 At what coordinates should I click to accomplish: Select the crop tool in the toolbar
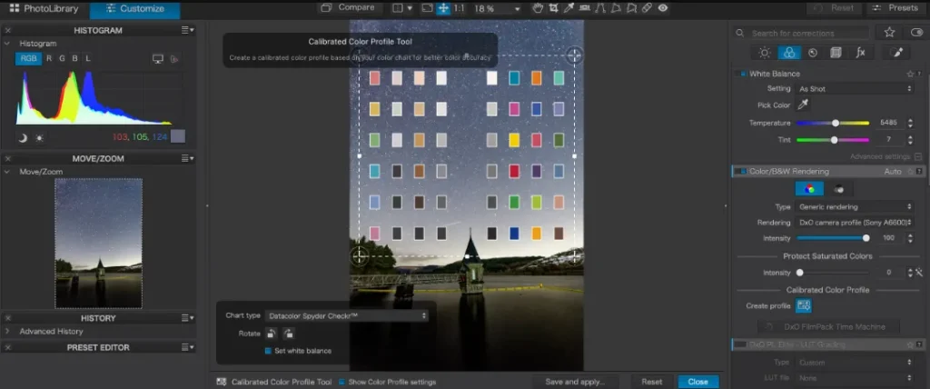553,8
